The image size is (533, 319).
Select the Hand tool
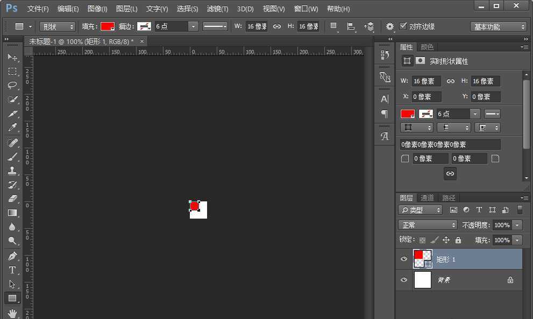tap(12, 313)
